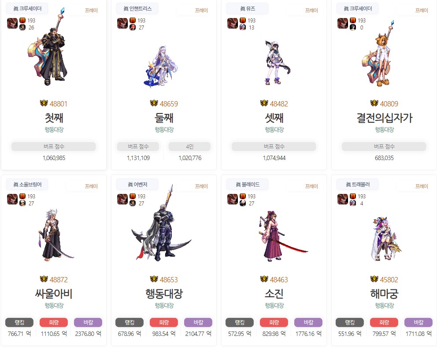Click the round set icon next to 26

click(22, 27)
